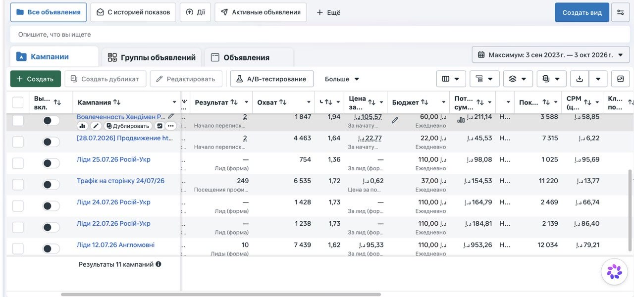Open three-dots menu for Вовлеченность campaign
The width and height of the screenshot is (634, 297).
[x=171, y=126]
